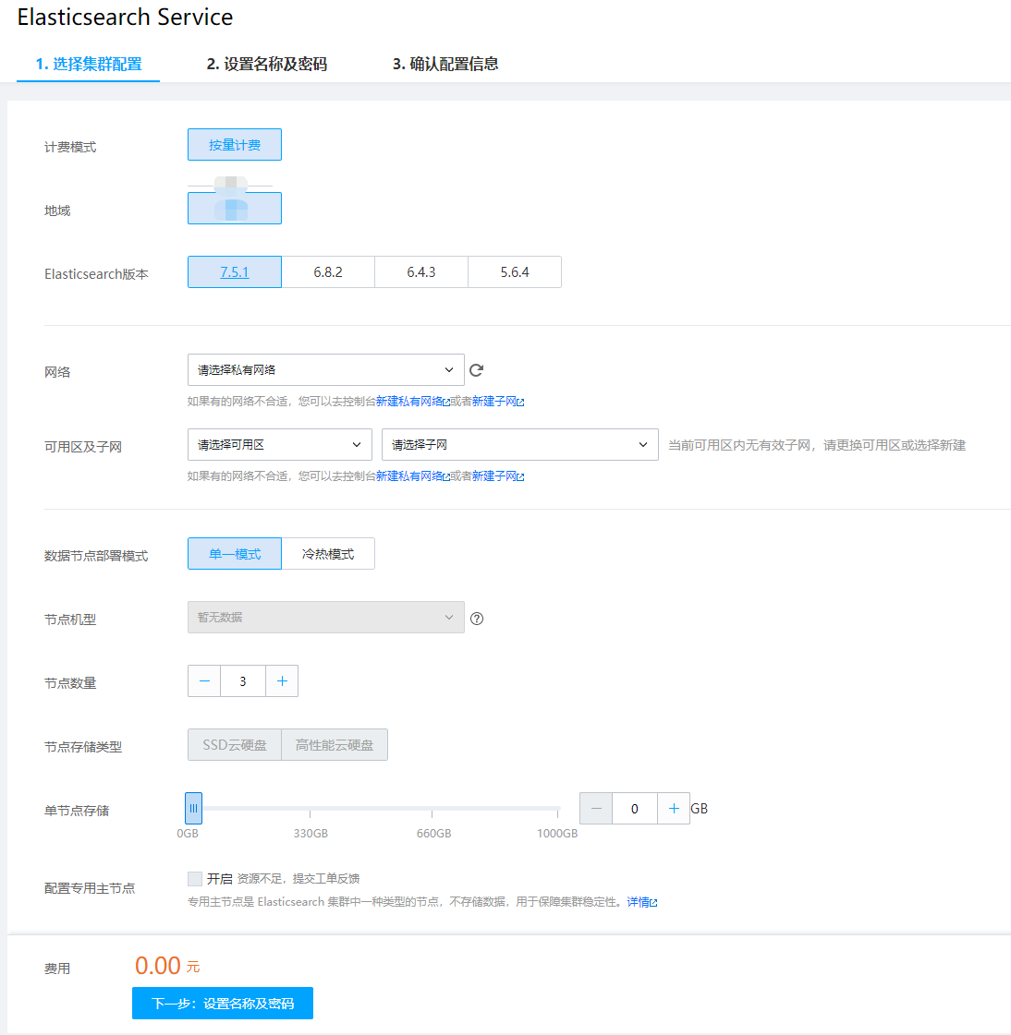Choose Elasticsearch version 6.4.3

420,272
